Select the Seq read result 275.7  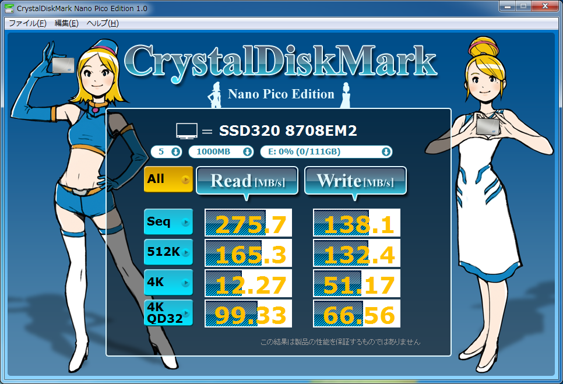pyautogui.click(x=248, y=223)
